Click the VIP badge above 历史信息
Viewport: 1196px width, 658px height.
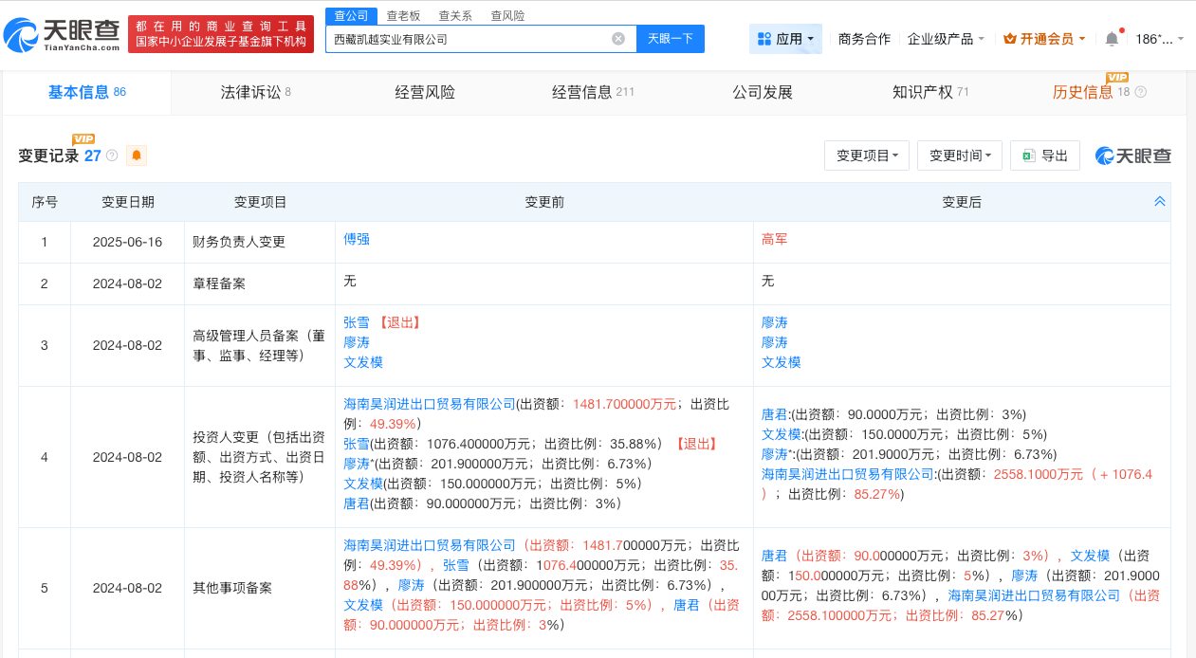[1117, 77]
